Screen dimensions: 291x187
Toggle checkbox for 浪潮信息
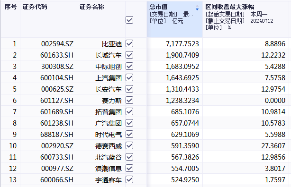(x=129, y=168)
